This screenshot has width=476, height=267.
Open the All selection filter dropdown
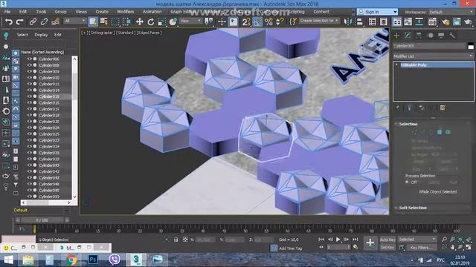[x=74, y=21]
